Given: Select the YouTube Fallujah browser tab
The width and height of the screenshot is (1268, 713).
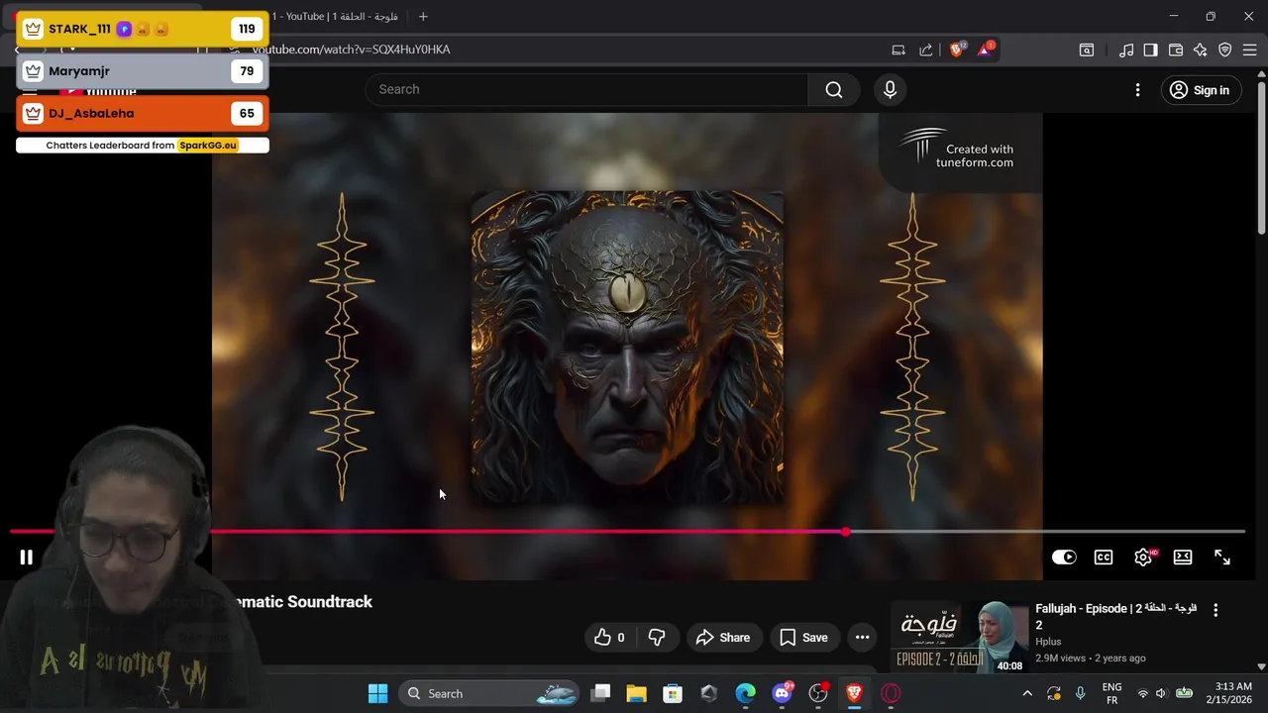Looking at the screenshot, I should [334, 17].
